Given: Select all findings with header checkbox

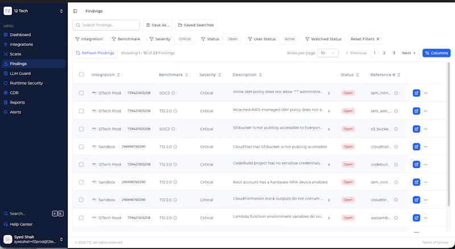Looking at the screenshot, I should point(81,74).
